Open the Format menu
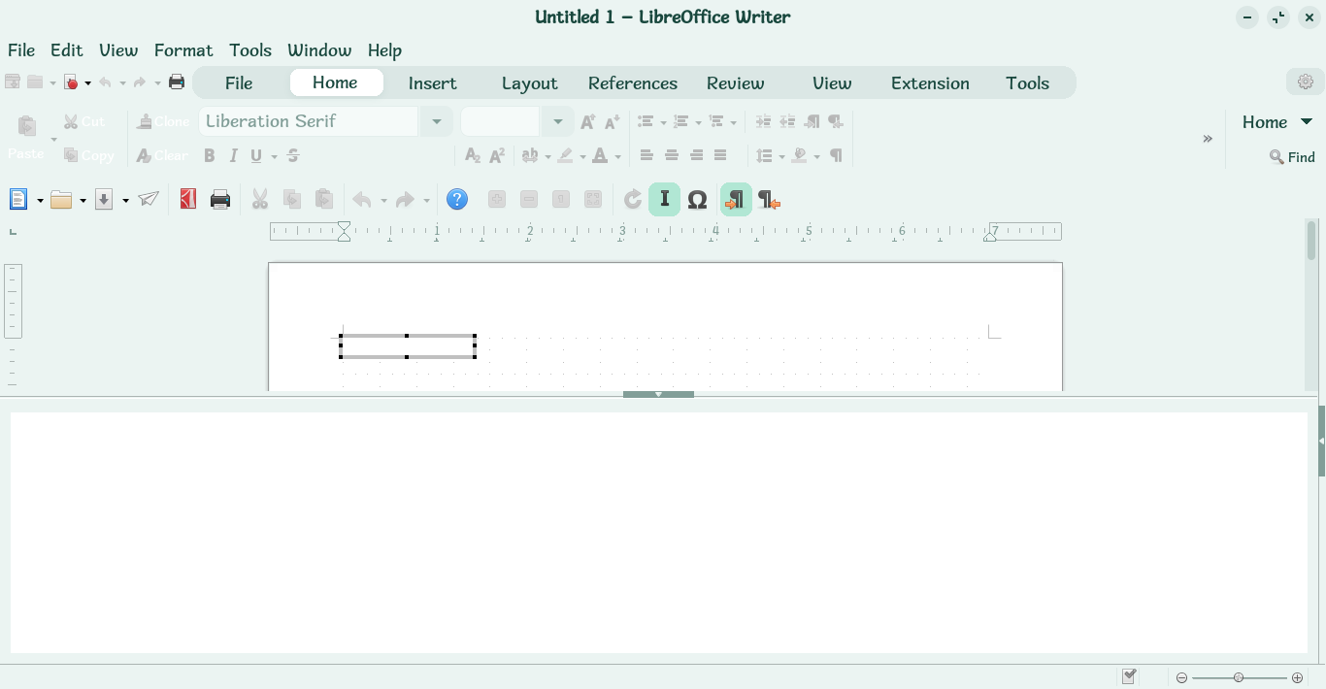 coord(182,50)
